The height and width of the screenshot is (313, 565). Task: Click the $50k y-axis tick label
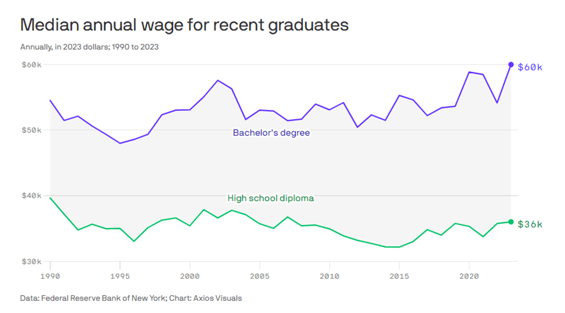tap(31, 130)
